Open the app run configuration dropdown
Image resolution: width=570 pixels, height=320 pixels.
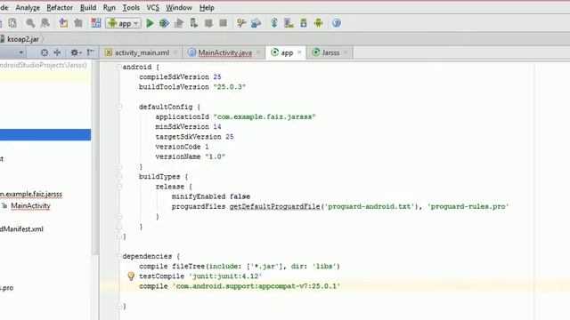click(123, 23)
